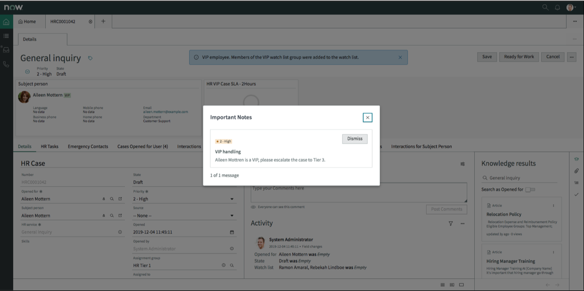Viewport: 584px width, 291px height.
Task: Click the Type your Comments text area
Action: 359,193
